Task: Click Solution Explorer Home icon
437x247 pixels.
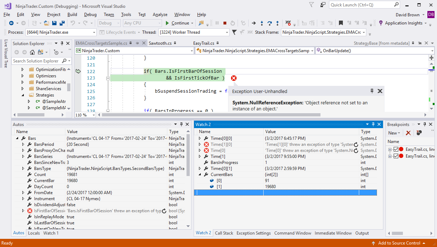Action: (x=32, y=52)
